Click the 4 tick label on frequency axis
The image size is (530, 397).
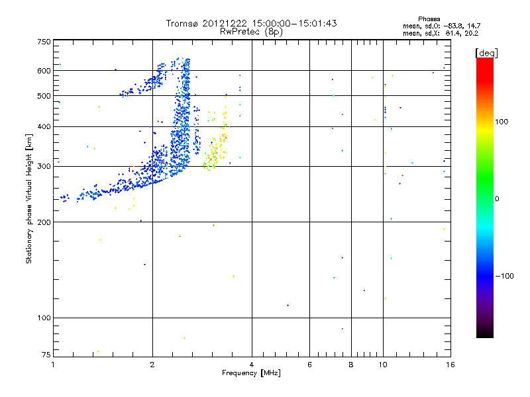[x=252, y=365]
